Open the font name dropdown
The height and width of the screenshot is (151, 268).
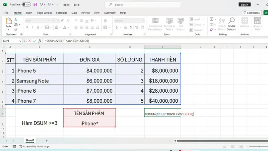pyautogui.click(x=49, y=21)
